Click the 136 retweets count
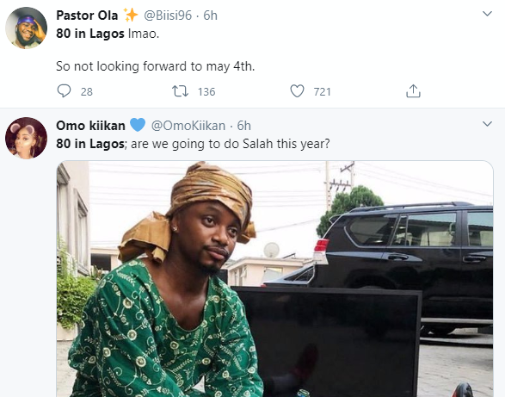The image size is (505, 397). (206, 91)
